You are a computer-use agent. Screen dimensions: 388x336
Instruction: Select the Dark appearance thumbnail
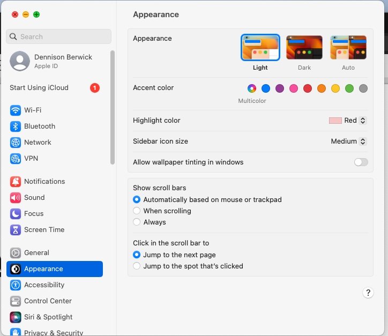tap(304, 48)
